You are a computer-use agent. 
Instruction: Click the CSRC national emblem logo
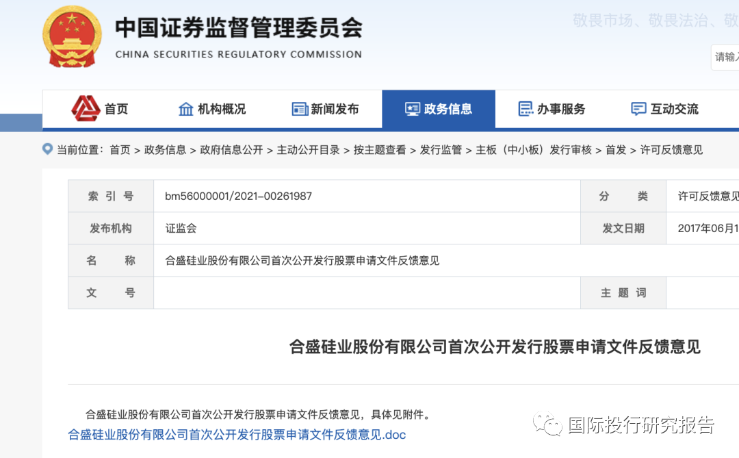[x=72, y=37]
